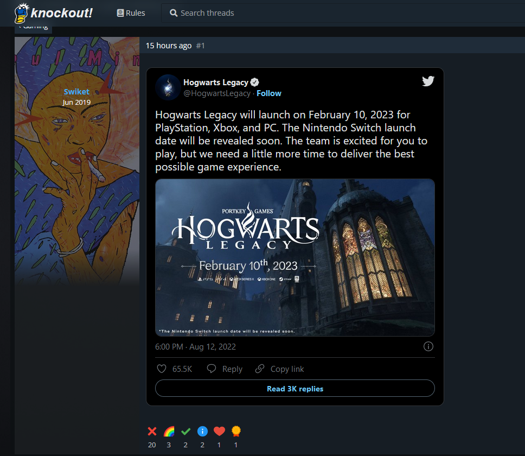
Task: Go back to the Gaming subforum
Action: pos(33,28)
